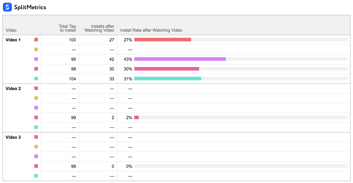Click the Install Rate after Watching Video header
353x183 pixels.
(151, 30)
